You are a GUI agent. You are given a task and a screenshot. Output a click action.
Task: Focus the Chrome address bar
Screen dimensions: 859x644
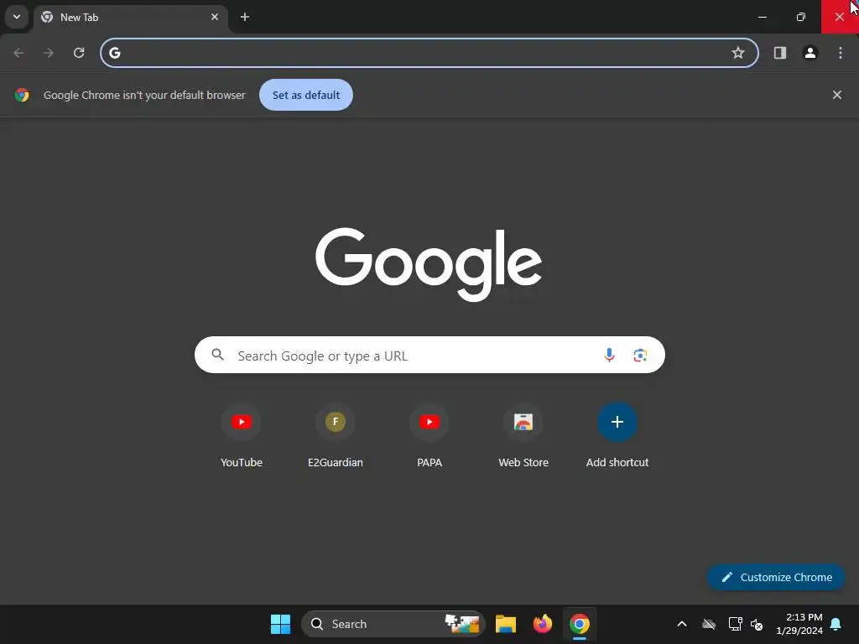[x=429, y=53]
